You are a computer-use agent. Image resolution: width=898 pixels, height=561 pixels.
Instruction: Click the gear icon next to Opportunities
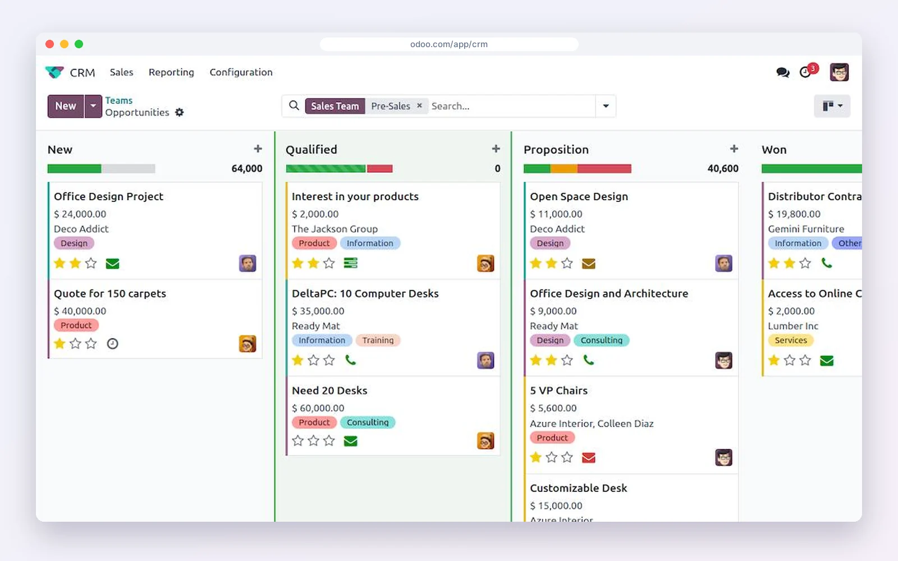[180, 112]
